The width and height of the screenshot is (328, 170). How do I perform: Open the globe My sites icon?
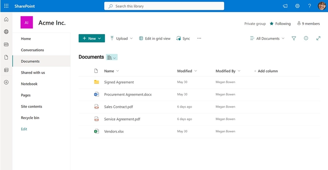pos(6,32)
